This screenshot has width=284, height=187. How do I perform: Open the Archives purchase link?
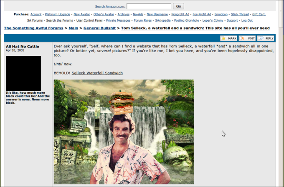click(123, 14)
